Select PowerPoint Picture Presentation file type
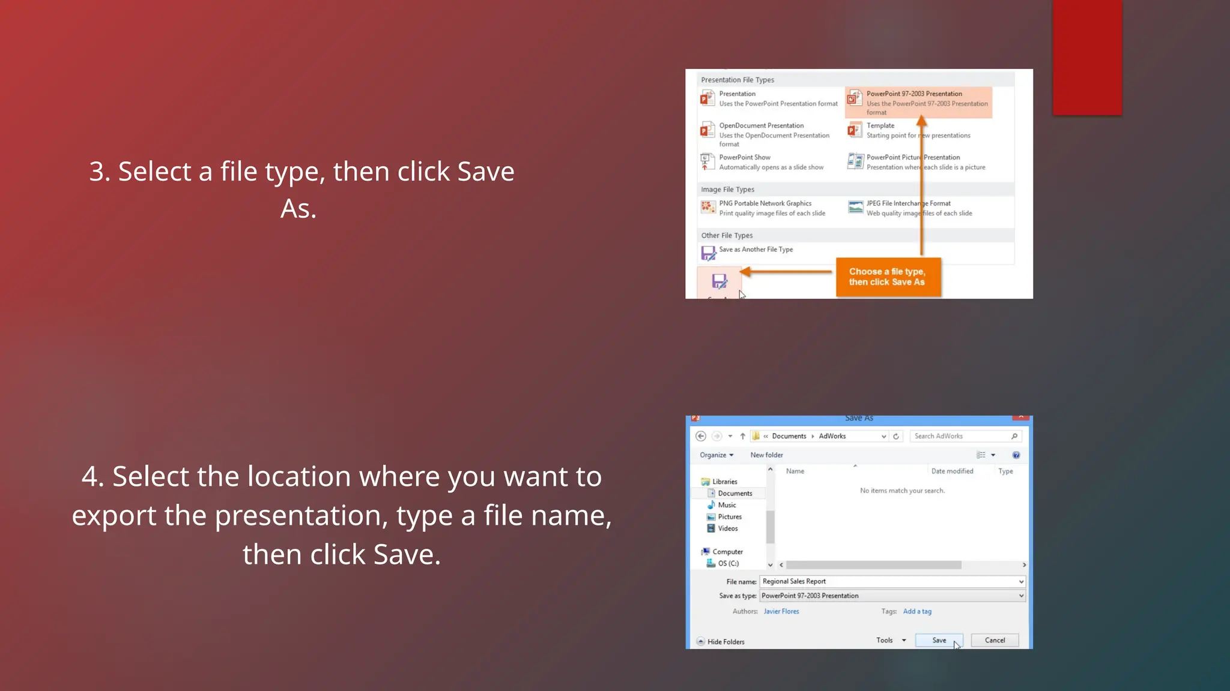 [x=918, y=162]
